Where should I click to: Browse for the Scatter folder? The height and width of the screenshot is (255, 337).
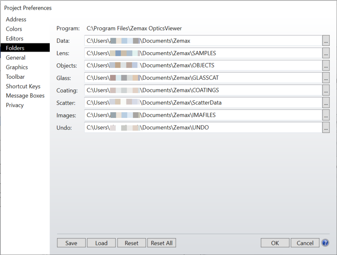(326, 103)
